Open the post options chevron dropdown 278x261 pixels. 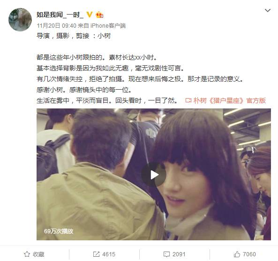267,10
